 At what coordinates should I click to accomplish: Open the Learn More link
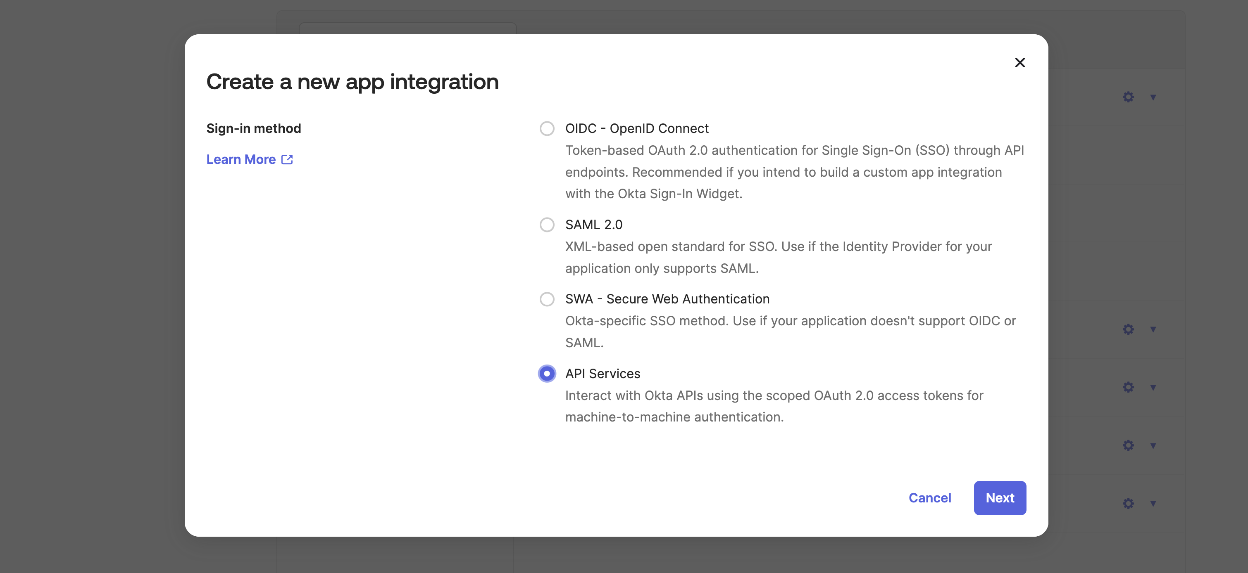coord(242,159)
